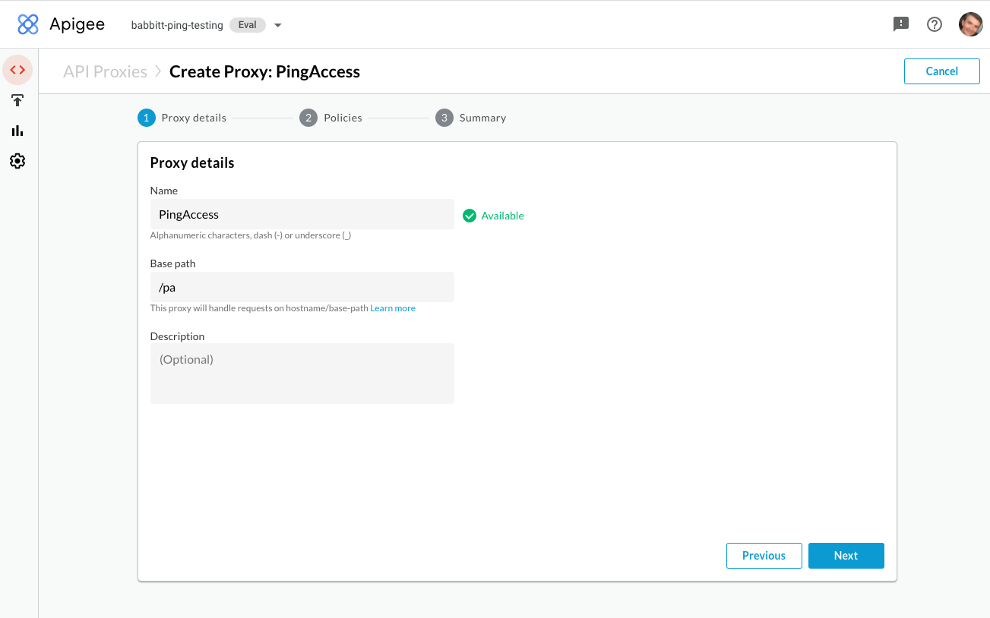Cancel the proxy creation
This screenshot has width=990, height=618.
pos(941,71)
